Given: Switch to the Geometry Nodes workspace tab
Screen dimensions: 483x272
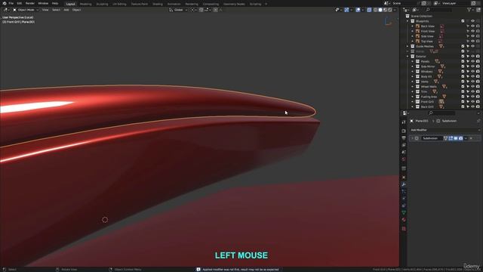Looking at the screenshot, I should tap(234, 4).
